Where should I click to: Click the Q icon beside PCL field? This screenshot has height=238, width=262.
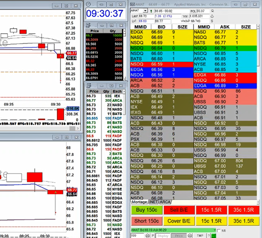[212, 10]
